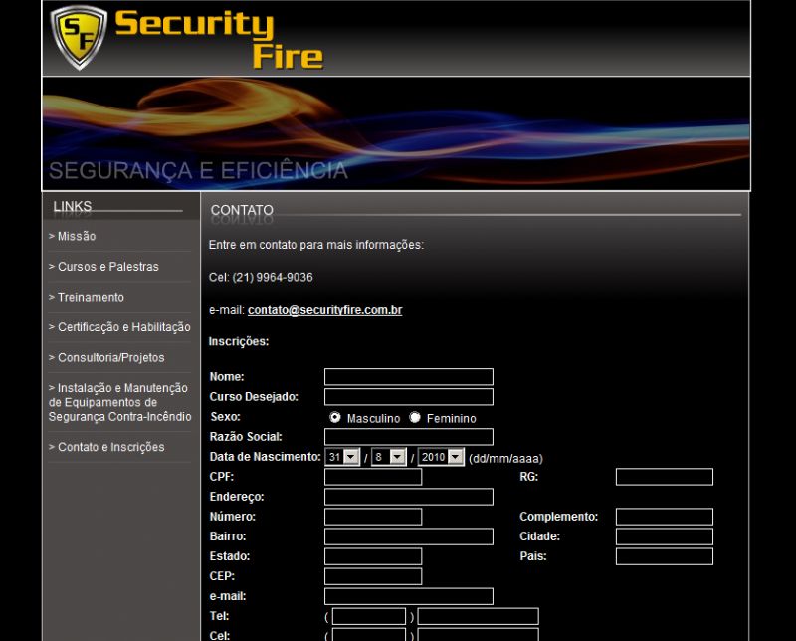Focus the Cidade input field

(665, 536)
